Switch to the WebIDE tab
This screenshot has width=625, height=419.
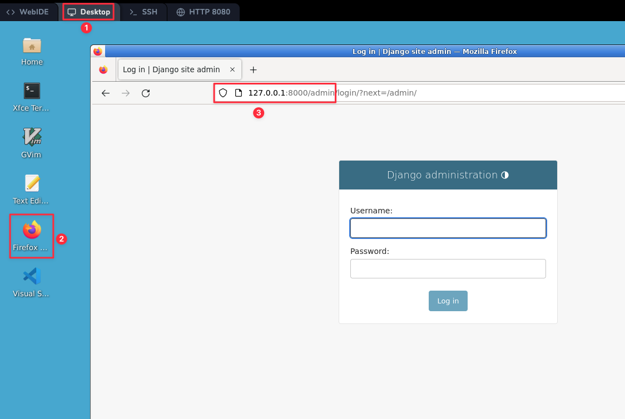pos(29,12)
